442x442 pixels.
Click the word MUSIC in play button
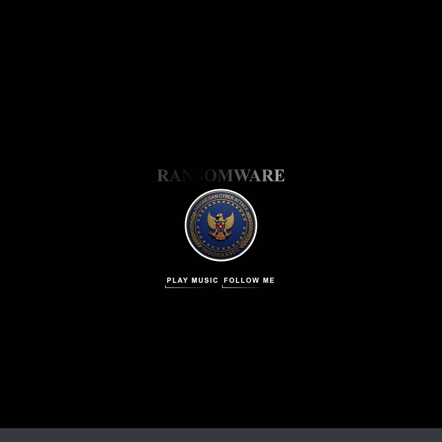(205, 280)
